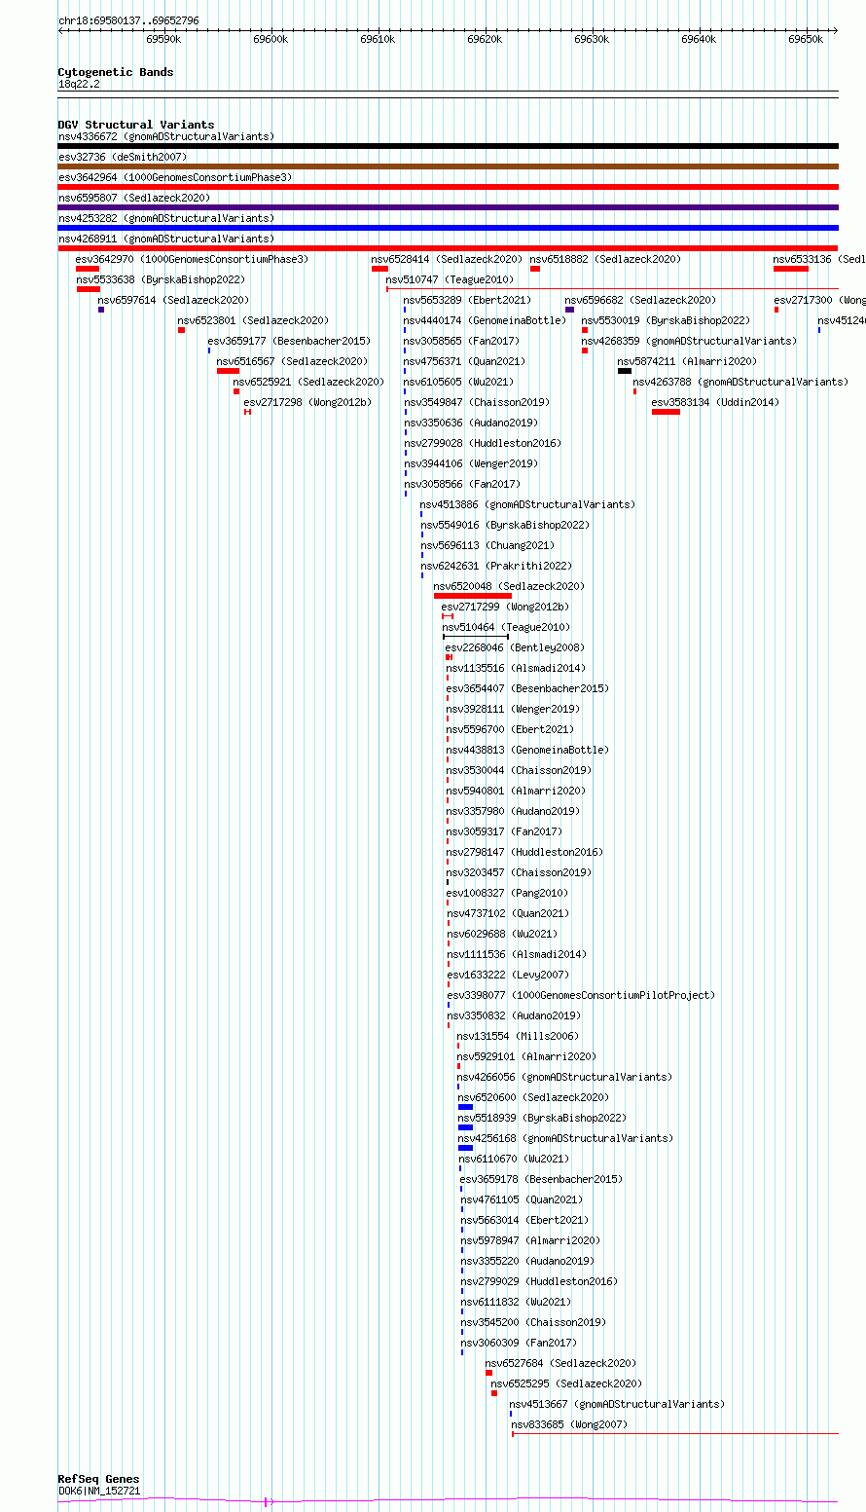
Task: Open esv2268046 (Bentley2008) label
Action: point(516,647)
